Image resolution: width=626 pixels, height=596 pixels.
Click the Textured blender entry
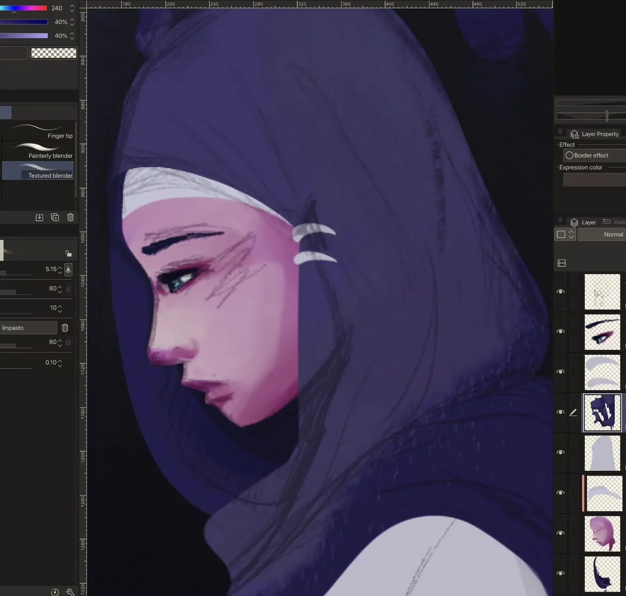tap(39, 172)
